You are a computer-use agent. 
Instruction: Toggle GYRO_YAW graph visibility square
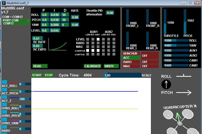[4, 119]
